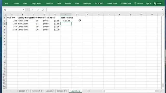Select row 10 header

(x=4, y=44)
